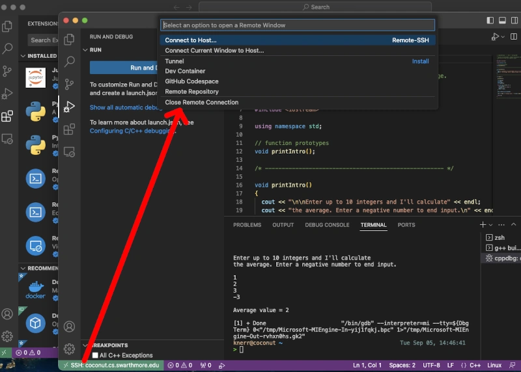The height and width of the screenshot is (372, 521).
Task: Open Source Control icon in back window
Action: pos(7,71)
